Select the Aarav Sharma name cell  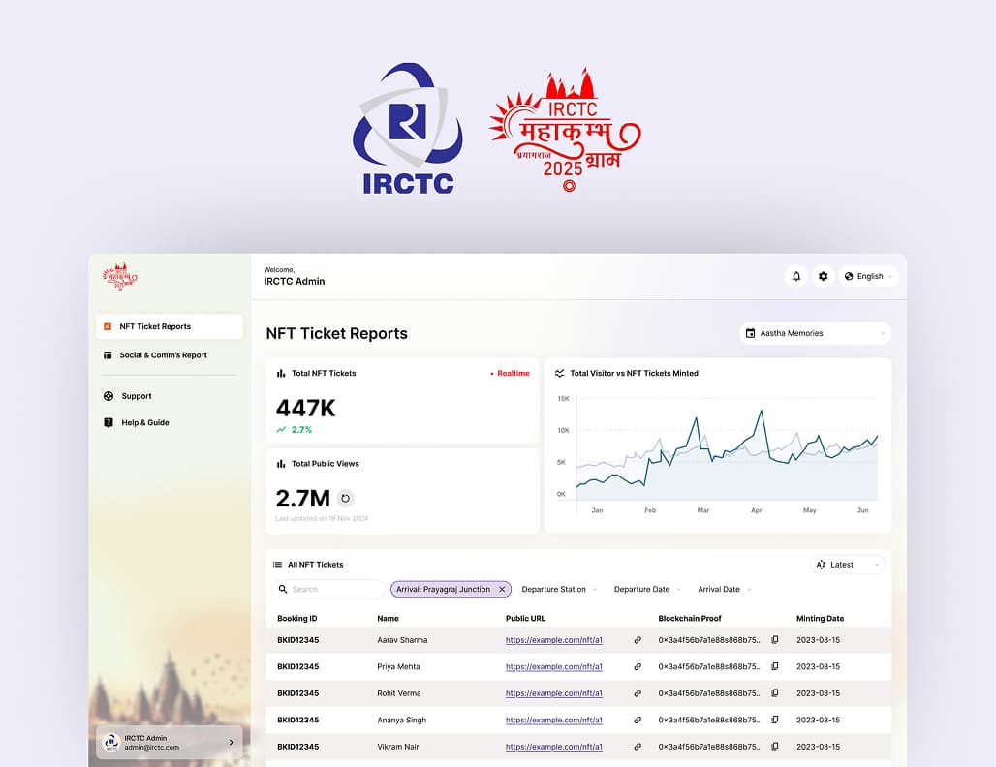[402, 640]
